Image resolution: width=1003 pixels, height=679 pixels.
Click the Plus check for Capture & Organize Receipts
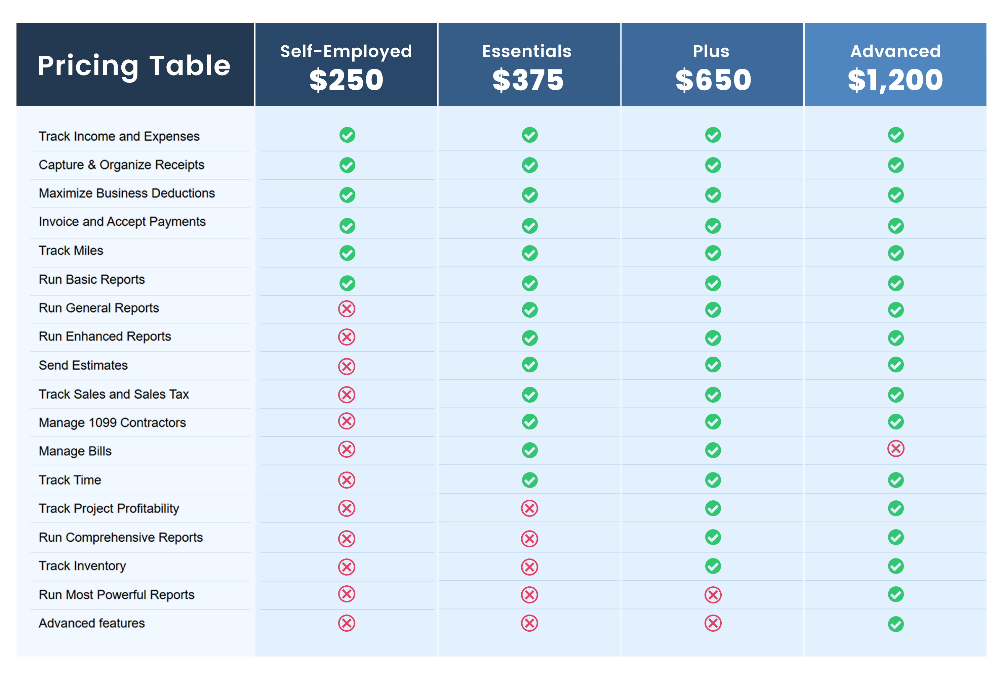click(713, 165)
